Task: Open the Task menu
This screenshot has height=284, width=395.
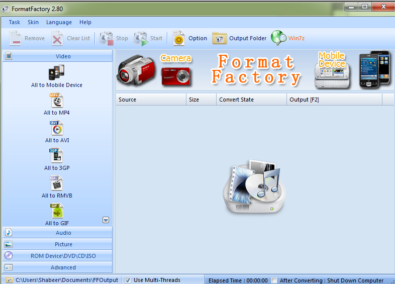Action: tap(15, 22)
